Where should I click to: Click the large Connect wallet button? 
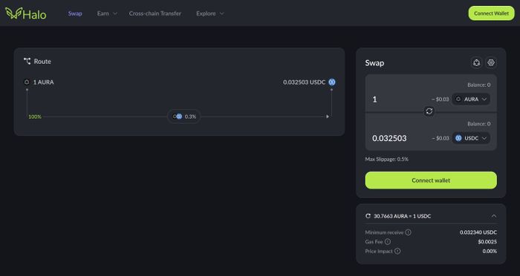(x=431, y=180)
